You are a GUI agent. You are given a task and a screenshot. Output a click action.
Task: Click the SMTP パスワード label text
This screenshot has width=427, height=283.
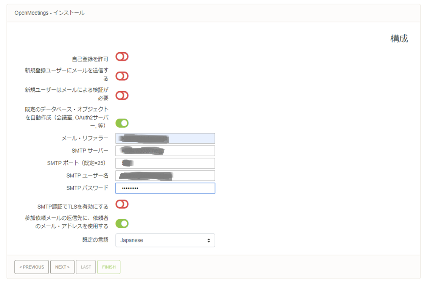click(87, 188)
